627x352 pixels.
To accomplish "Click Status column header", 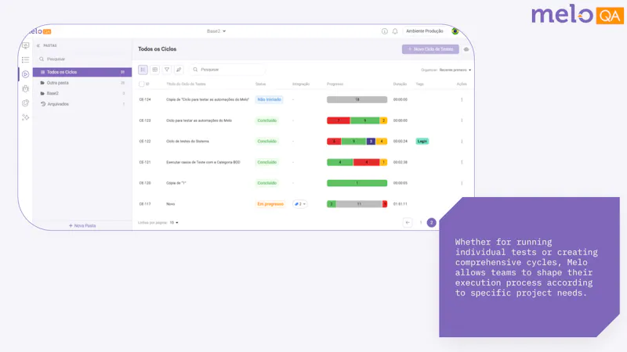I will pos(260,84).
